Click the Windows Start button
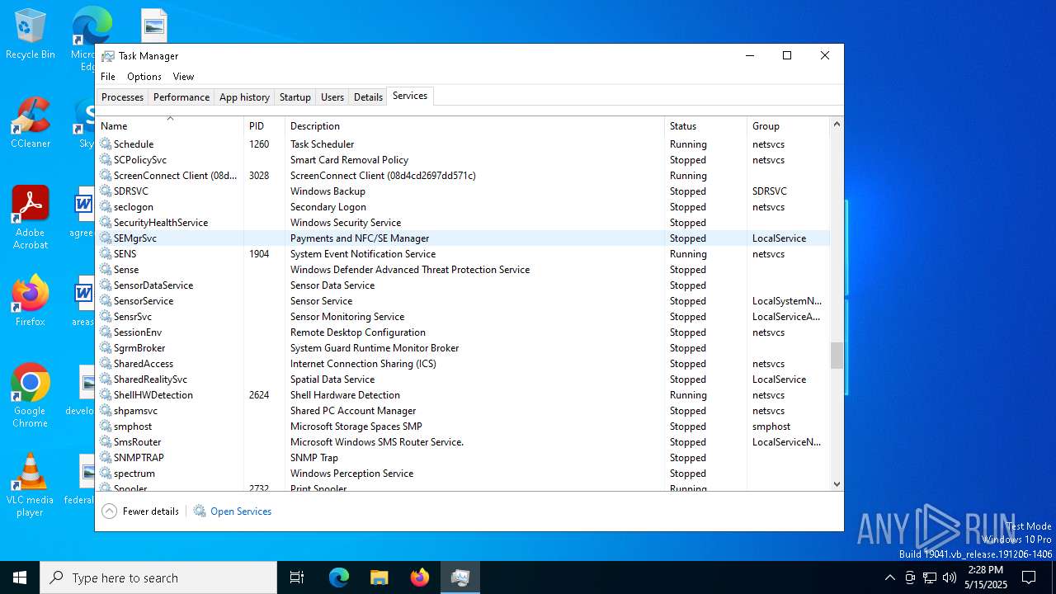1056x594 pixels. [x=20, y=577]
